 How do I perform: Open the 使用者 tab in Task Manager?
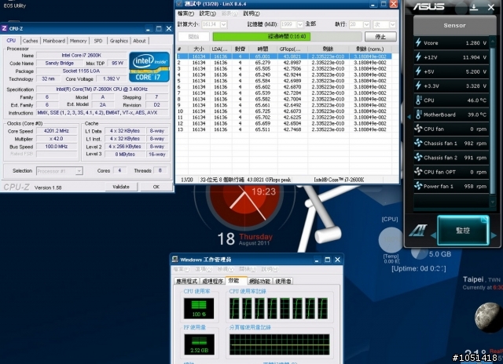pyautogui.click(x=283, y=281)
